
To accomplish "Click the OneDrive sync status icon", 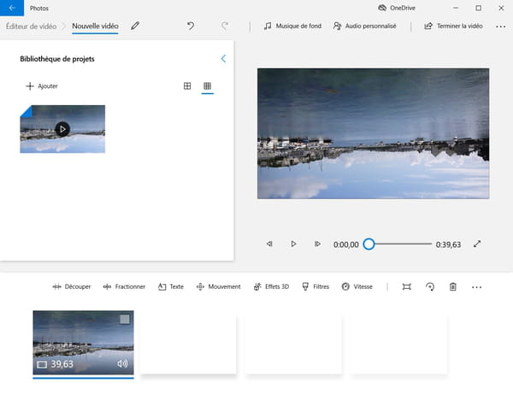I will (382, 8).
